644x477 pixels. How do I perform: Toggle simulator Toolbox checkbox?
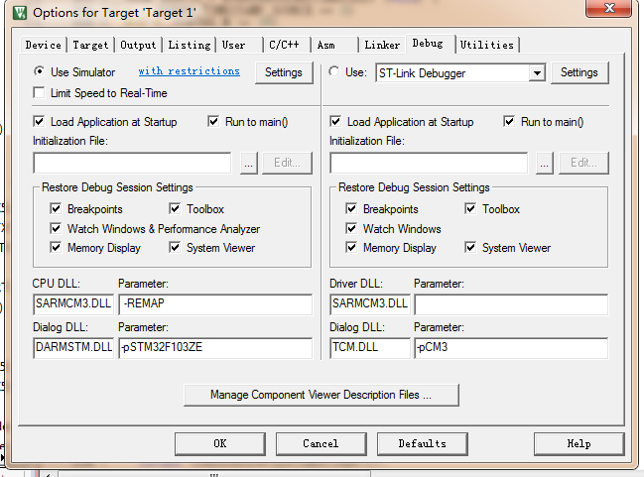point(175,208)
